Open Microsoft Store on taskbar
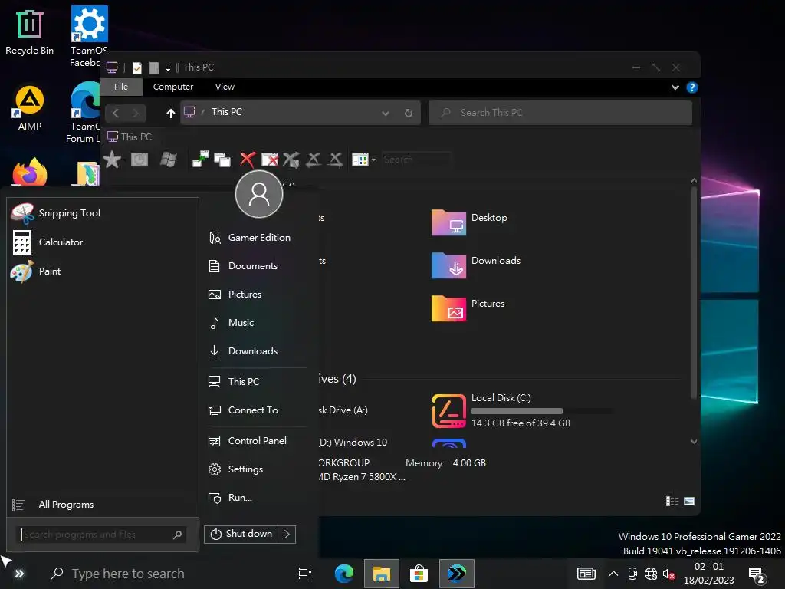The image size is (785, 589). pos(419,574)
